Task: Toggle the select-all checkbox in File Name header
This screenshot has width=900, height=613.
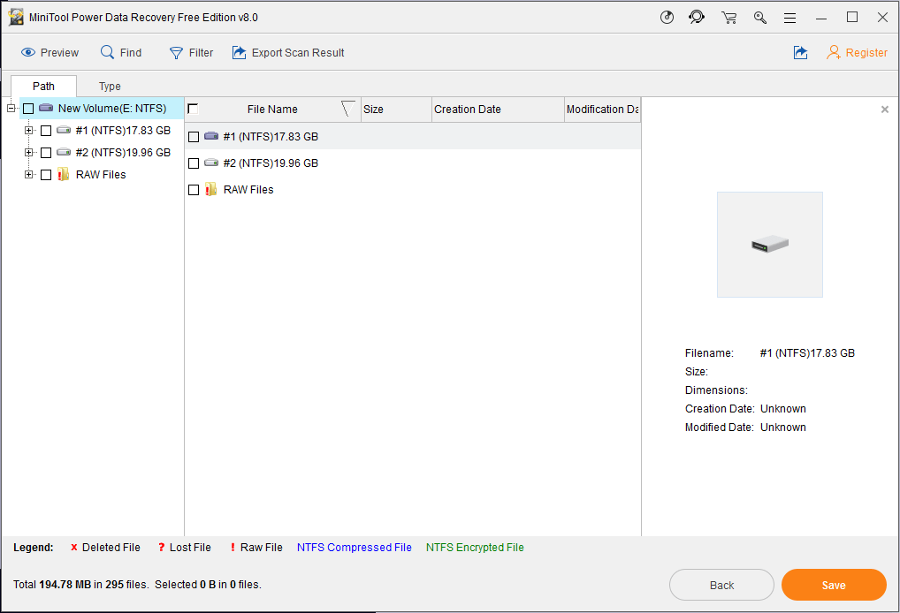Action: point(193,109)
